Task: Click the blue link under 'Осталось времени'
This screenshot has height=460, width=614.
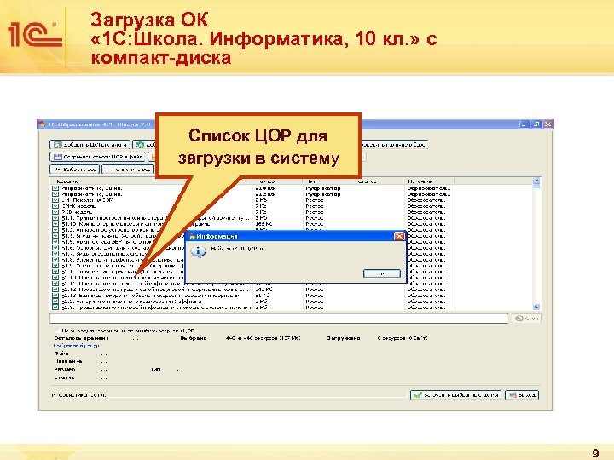Action: 77,346
